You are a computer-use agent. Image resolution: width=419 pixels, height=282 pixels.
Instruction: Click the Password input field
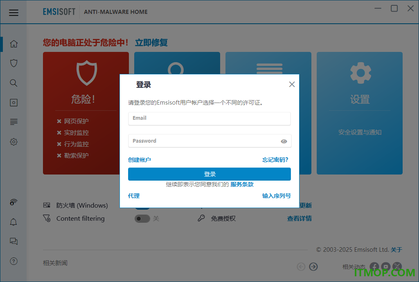[x=209, y=141]
